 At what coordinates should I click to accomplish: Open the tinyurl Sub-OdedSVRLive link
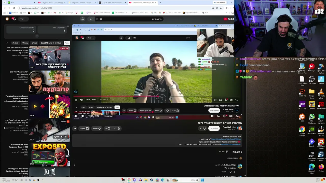[226, 139]
